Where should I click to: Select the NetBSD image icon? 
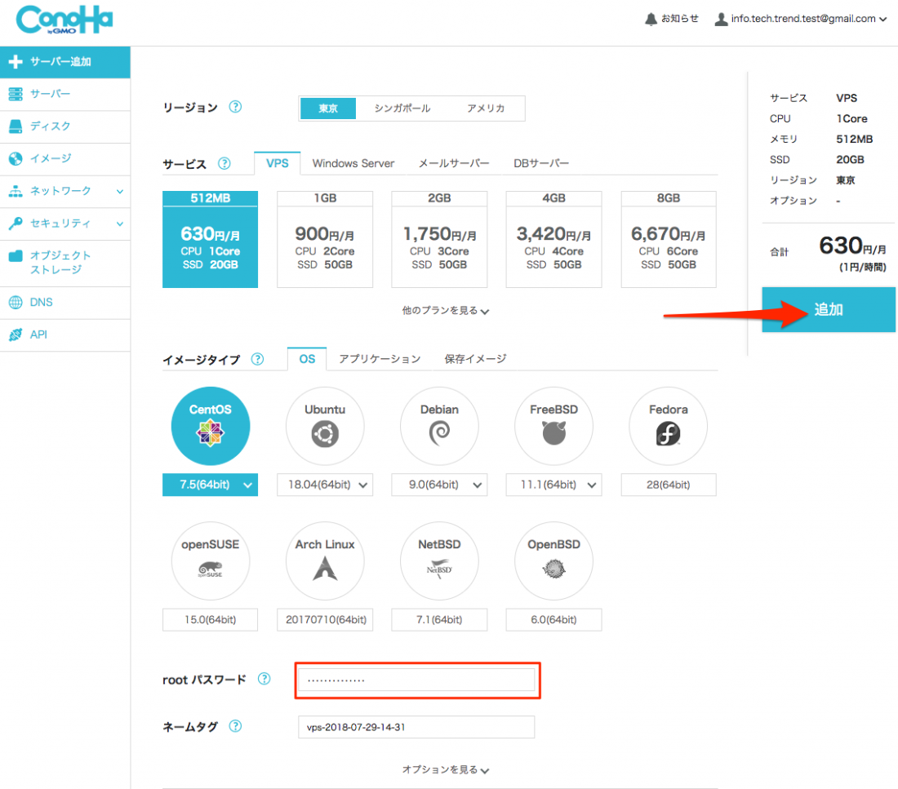(439, 561)
